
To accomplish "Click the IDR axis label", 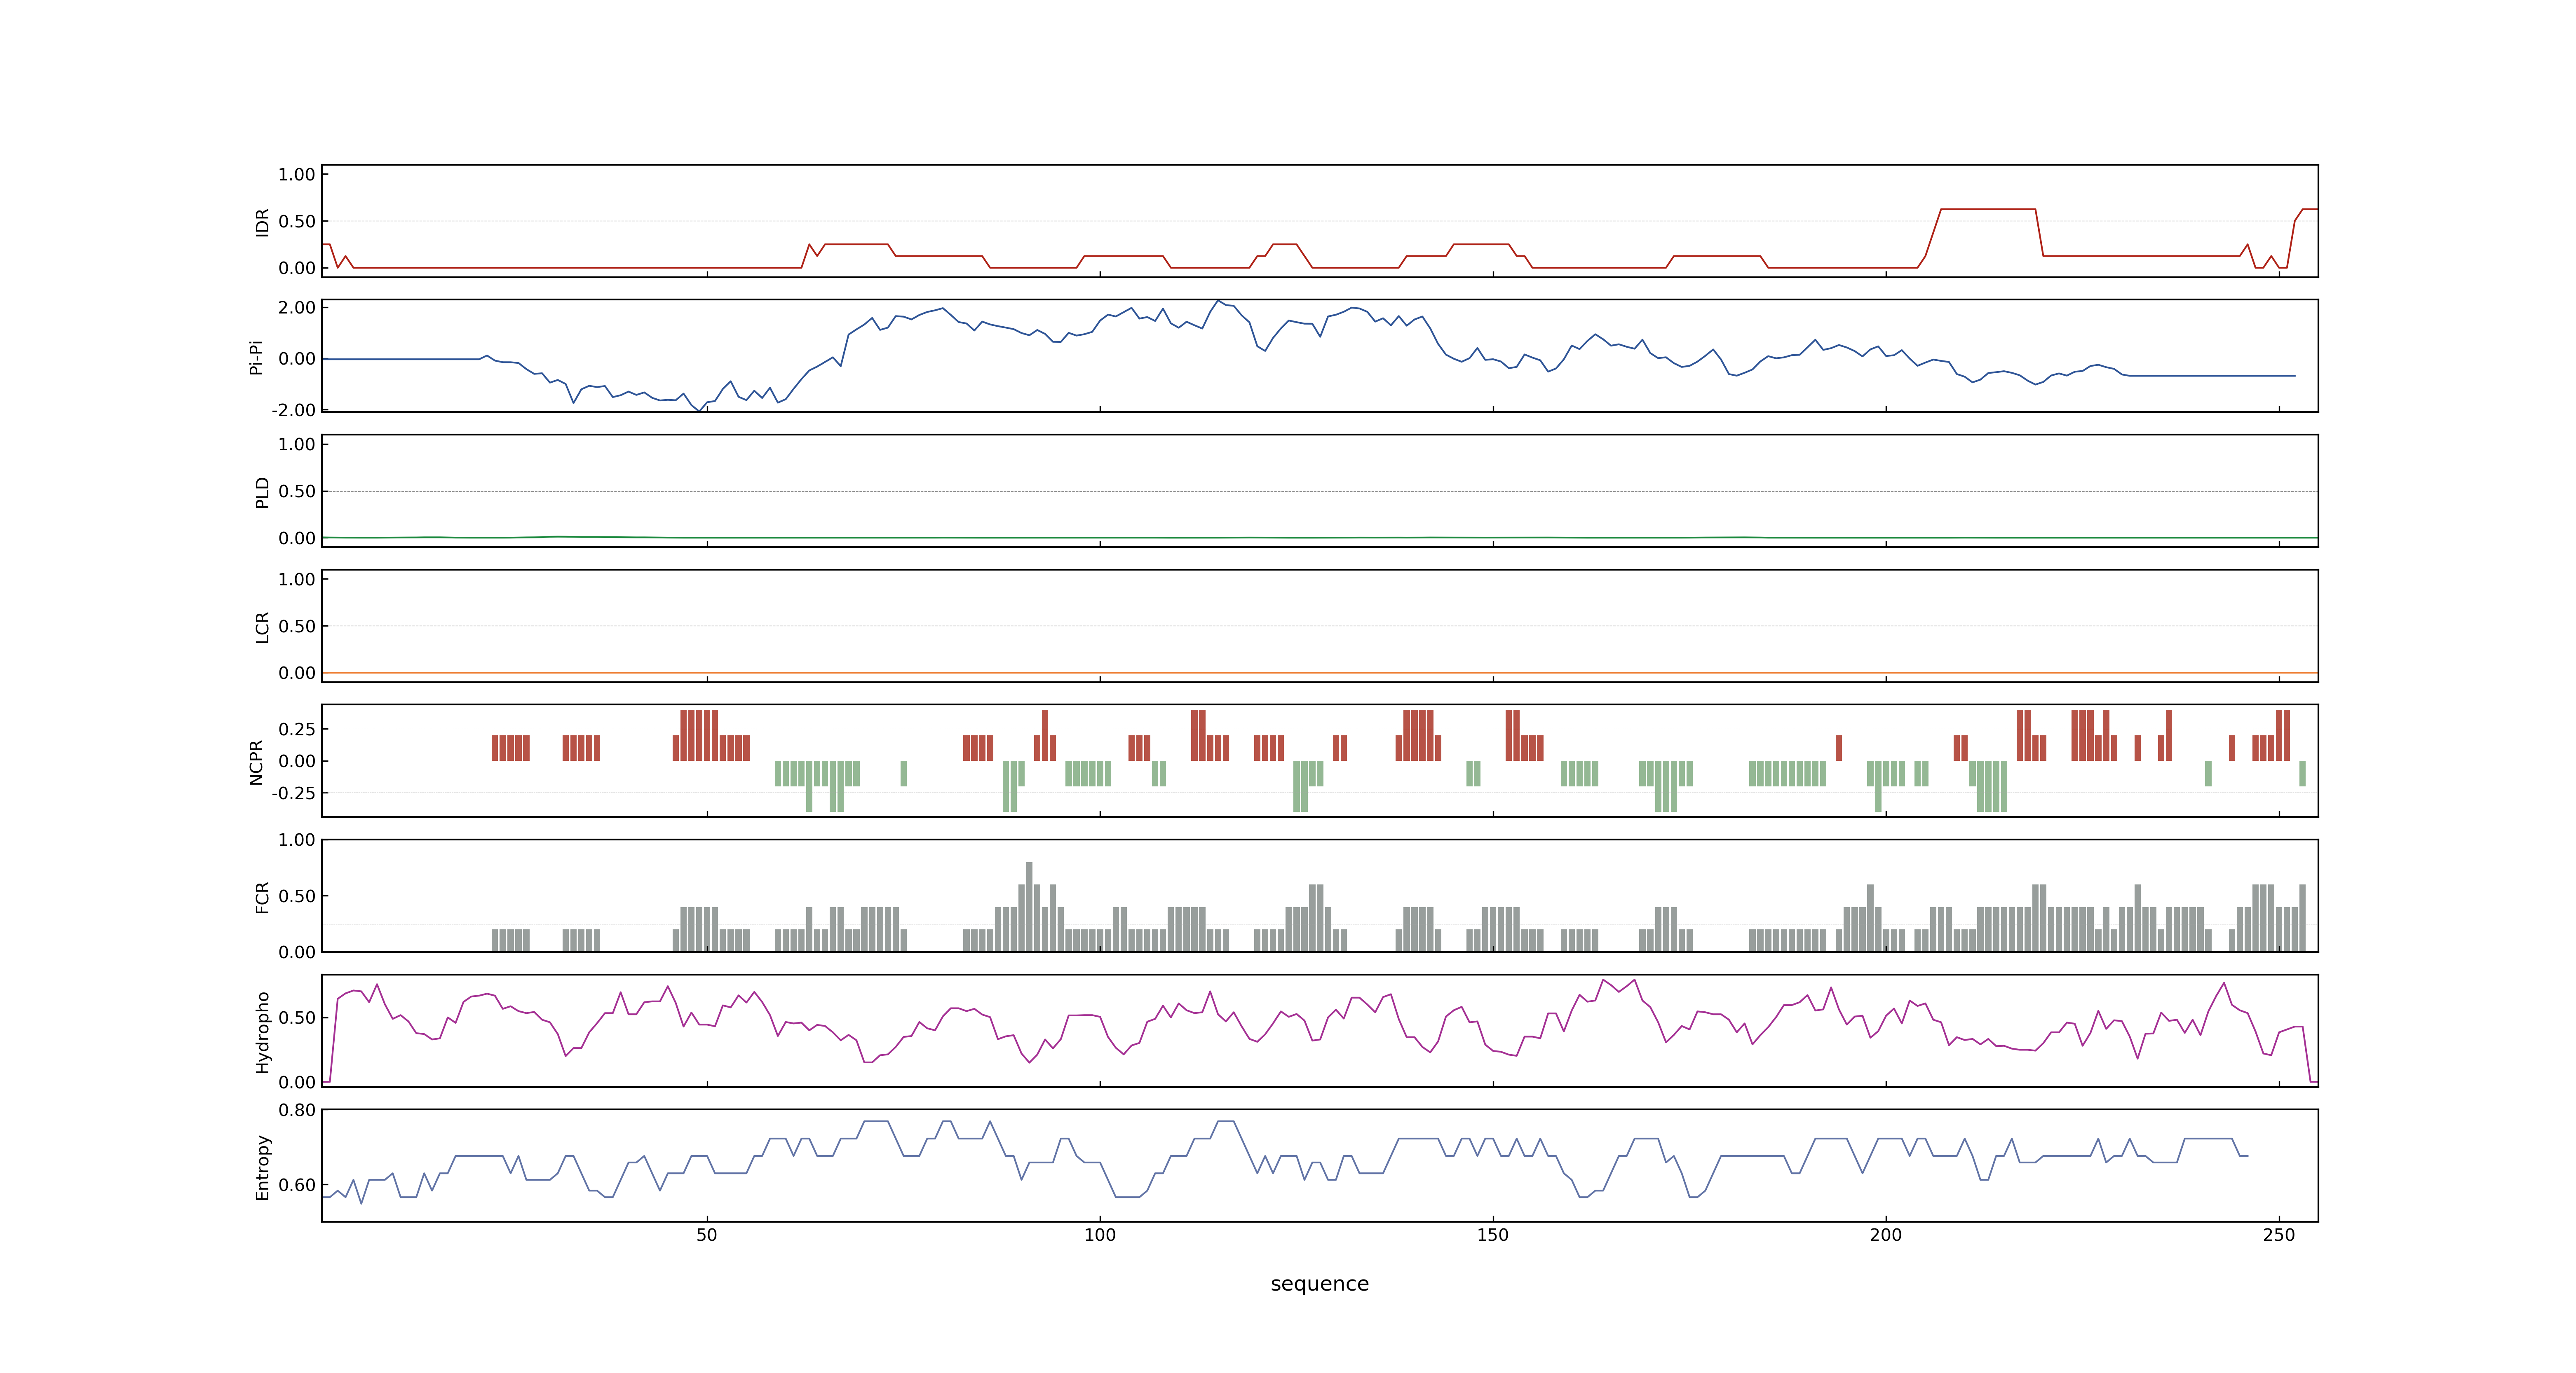I will 262,222.
